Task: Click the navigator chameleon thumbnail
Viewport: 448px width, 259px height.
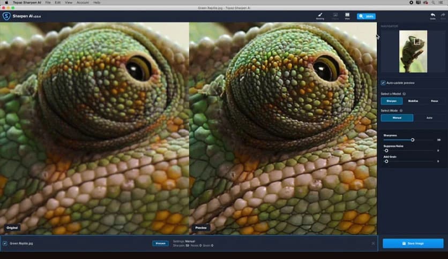Action: (413, 51)
